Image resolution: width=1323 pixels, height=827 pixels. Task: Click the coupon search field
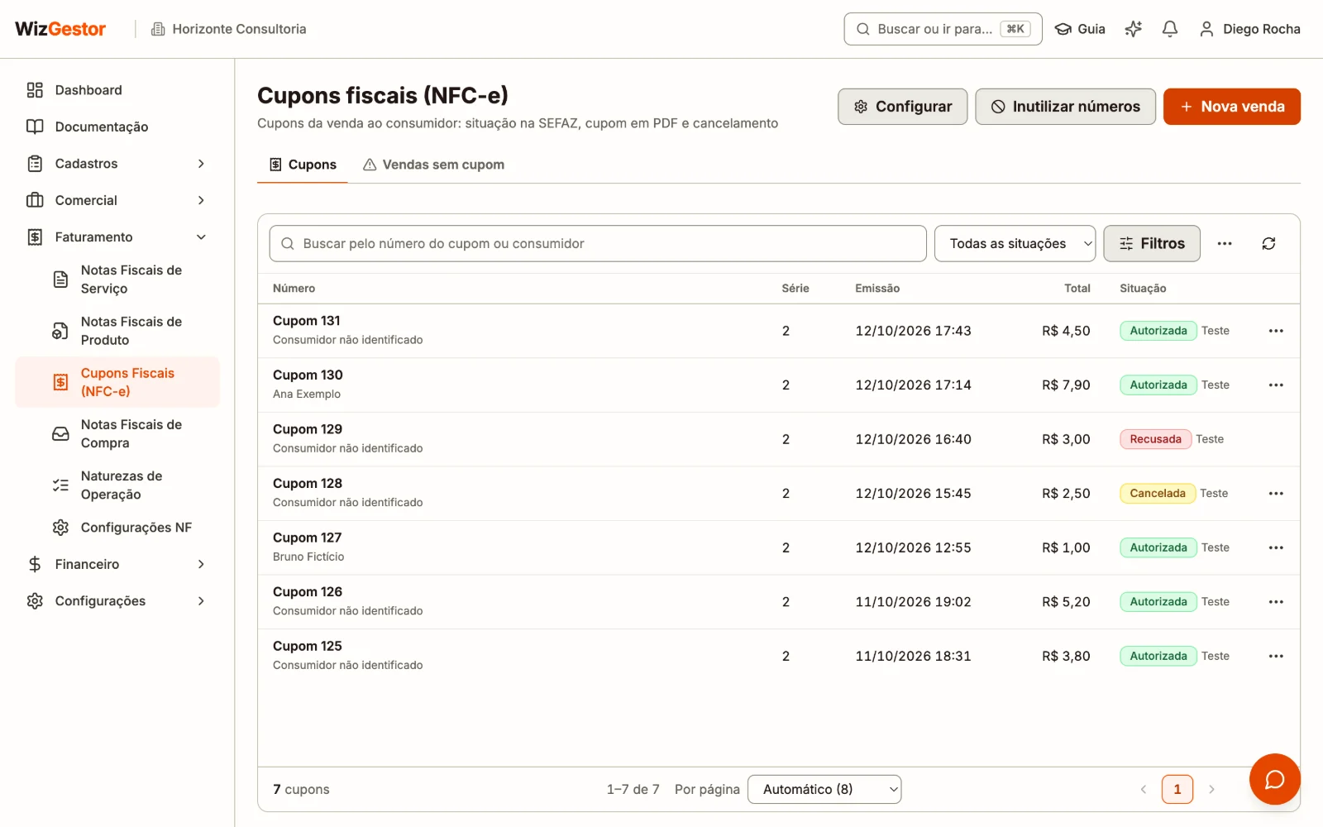click(x=598, y=244)
